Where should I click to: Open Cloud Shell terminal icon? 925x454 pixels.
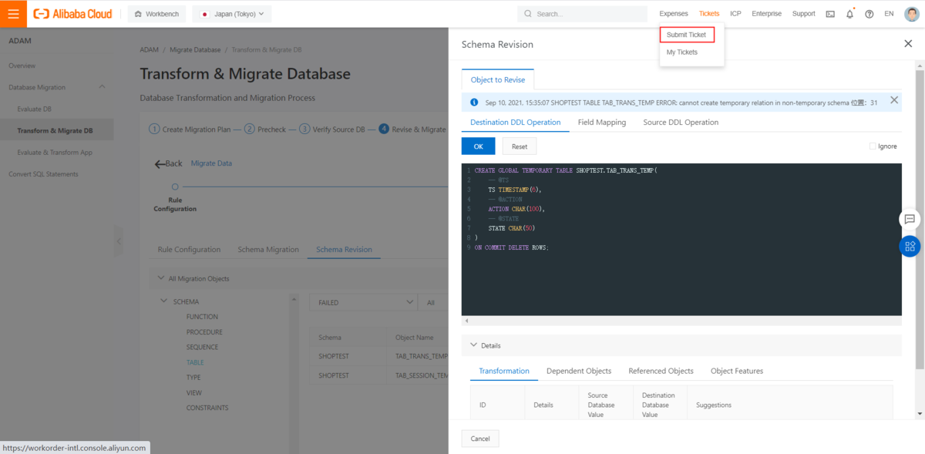click(x=830, y=14)
